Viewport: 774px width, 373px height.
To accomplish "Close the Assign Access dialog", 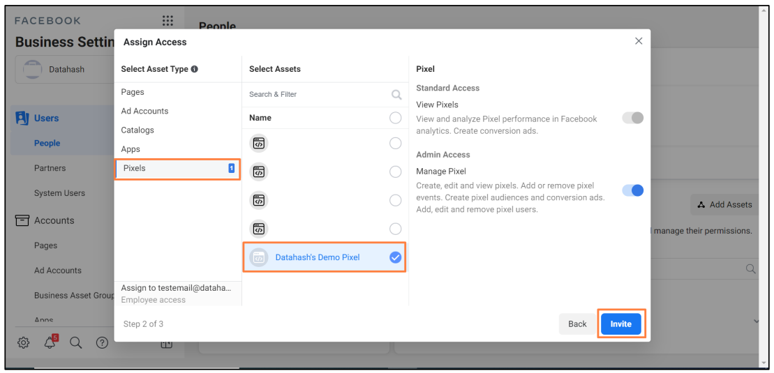I will click(x=639, y=41).
